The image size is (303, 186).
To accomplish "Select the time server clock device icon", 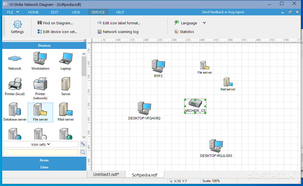I will click(40, 134).
